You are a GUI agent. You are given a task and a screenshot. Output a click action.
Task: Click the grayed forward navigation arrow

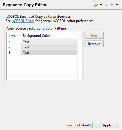point(107,5)
